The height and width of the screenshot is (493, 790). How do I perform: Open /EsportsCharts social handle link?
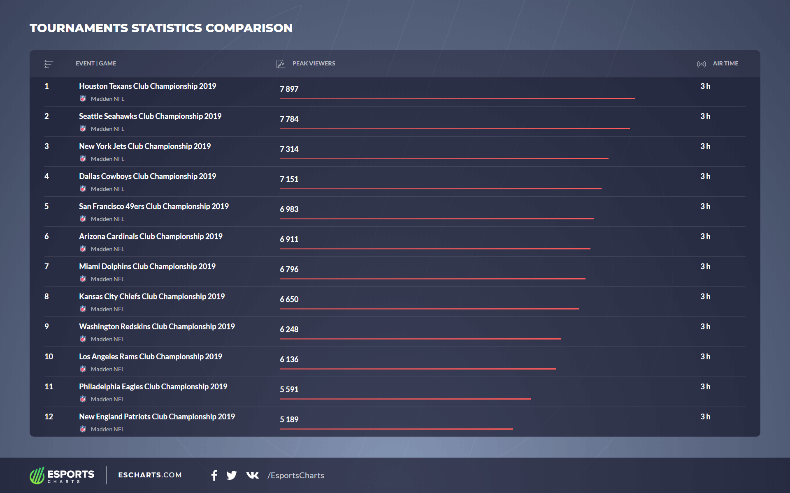(295, 475)
